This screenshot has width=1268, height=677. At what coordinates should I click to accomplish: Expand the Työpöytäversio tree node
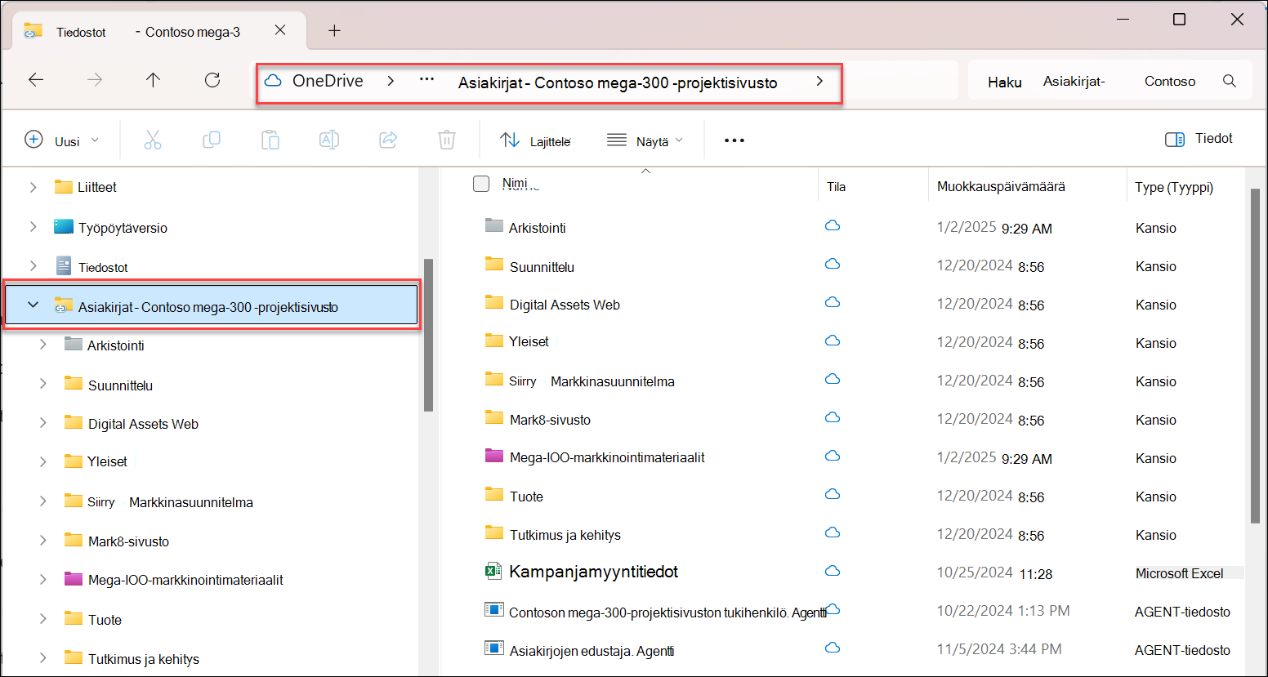click(x=33, y=227)
